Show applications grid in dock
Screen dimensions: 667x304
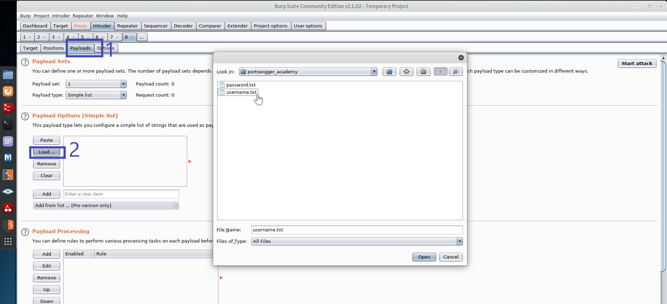8,241
